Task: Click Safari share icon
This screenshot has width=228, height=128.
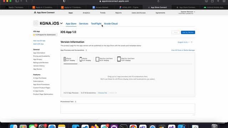Action: point(212,1)
